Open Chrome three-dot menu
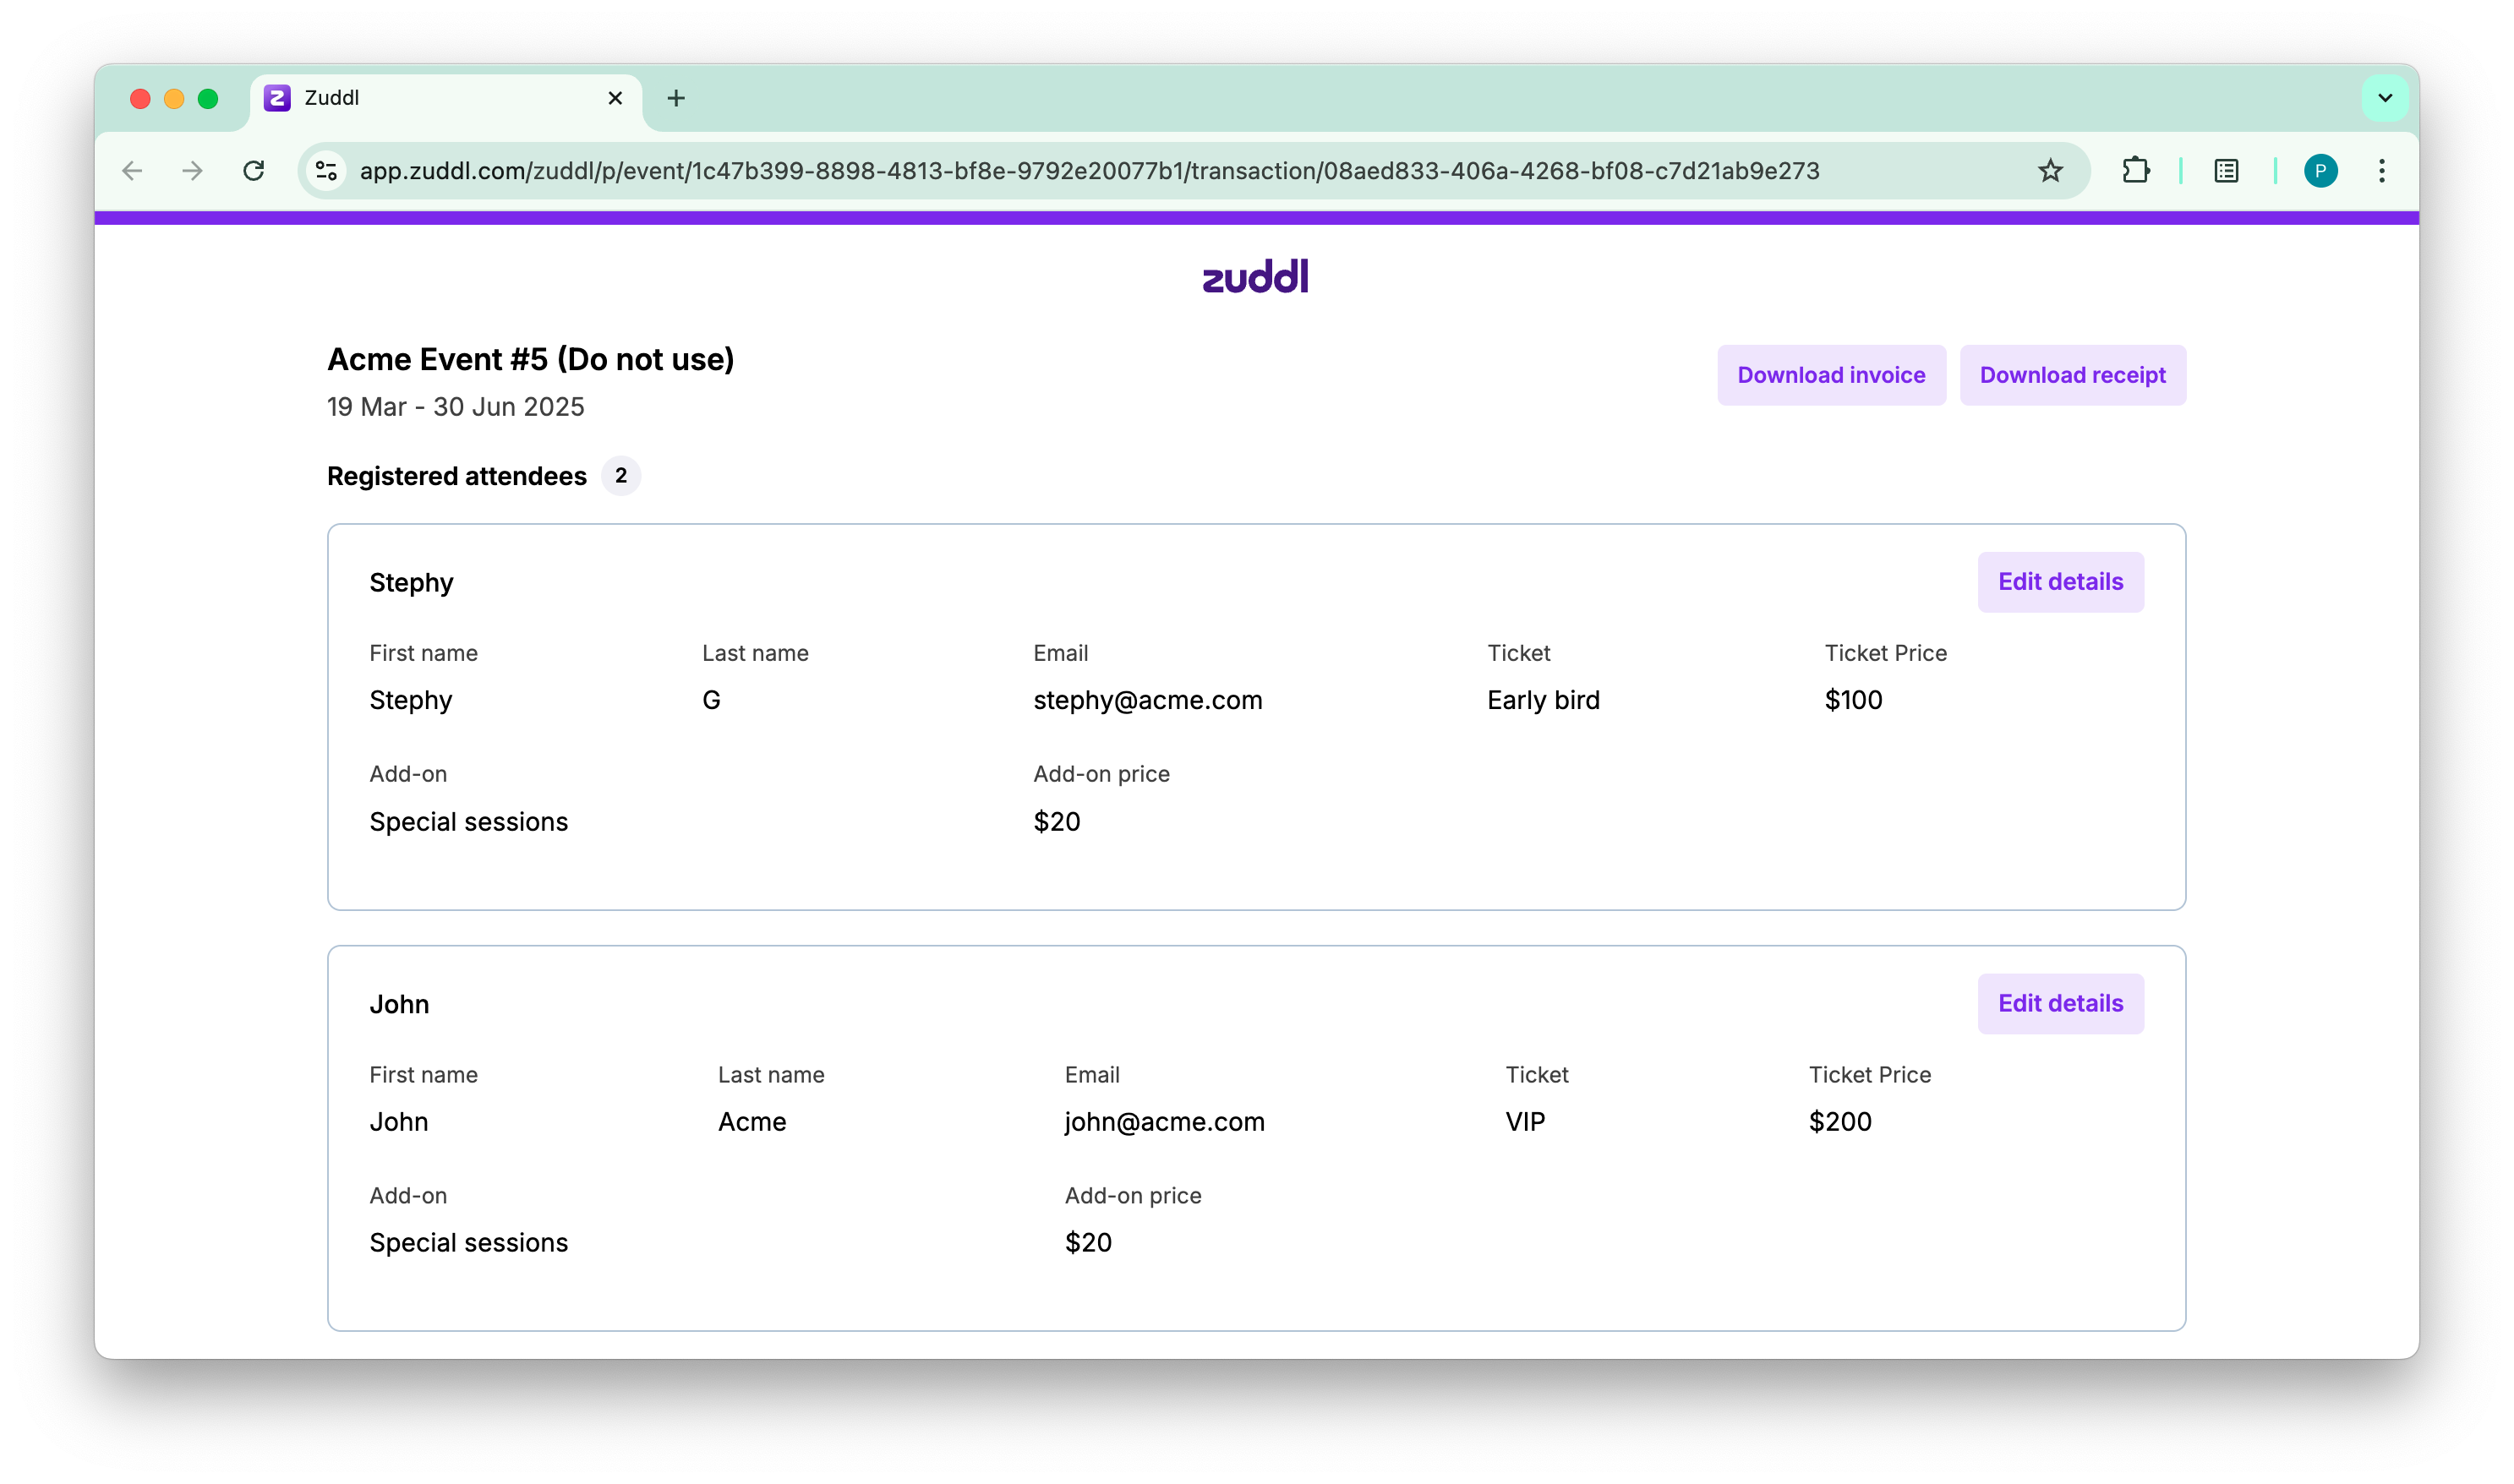The width and height of the screenshot is (2514, 1484). pos(2382,171)
